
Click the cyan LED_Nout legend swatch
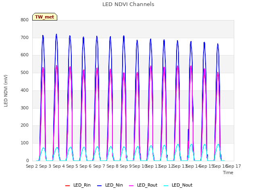pos(166,186)
